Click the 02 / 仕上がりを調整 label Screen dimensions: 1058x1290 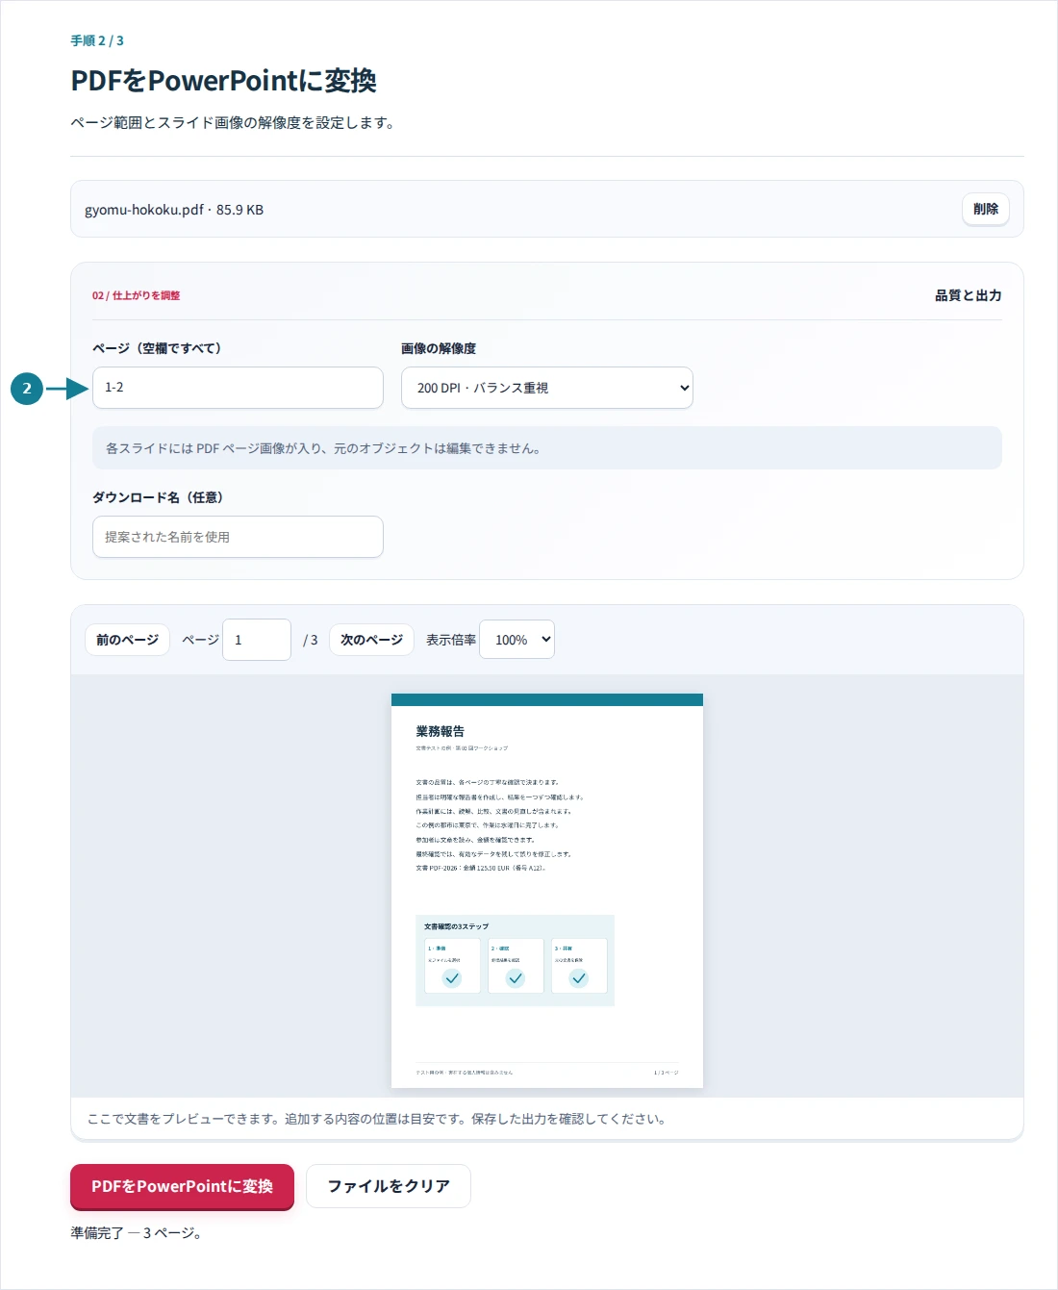[136, 295]
